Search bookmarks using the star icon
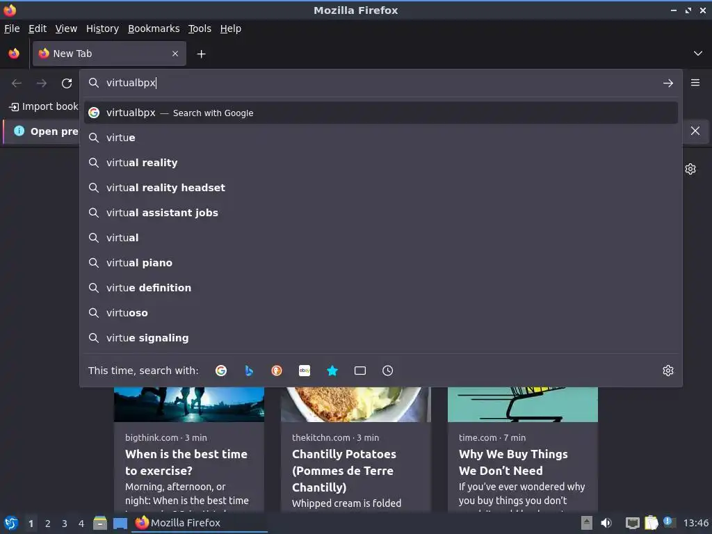The width and height of the screenshot is (712, 534). click(332, 371)
